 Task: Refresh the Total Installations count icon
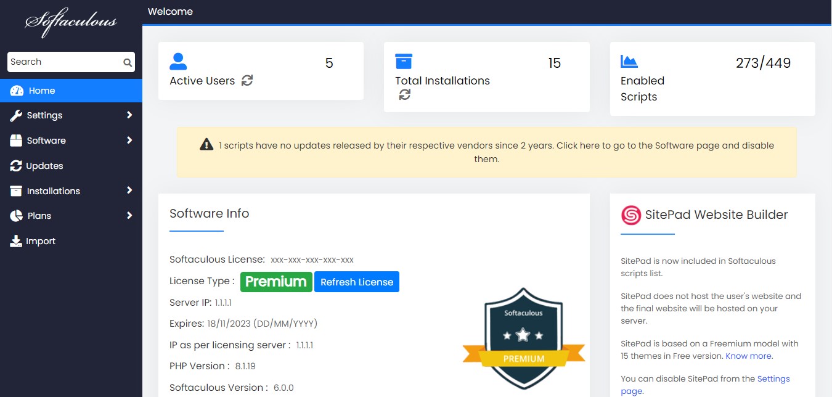click(405, 95)
